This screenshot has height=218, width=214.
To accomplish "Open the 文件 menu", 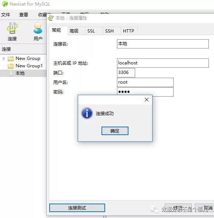I will [6, 14].
